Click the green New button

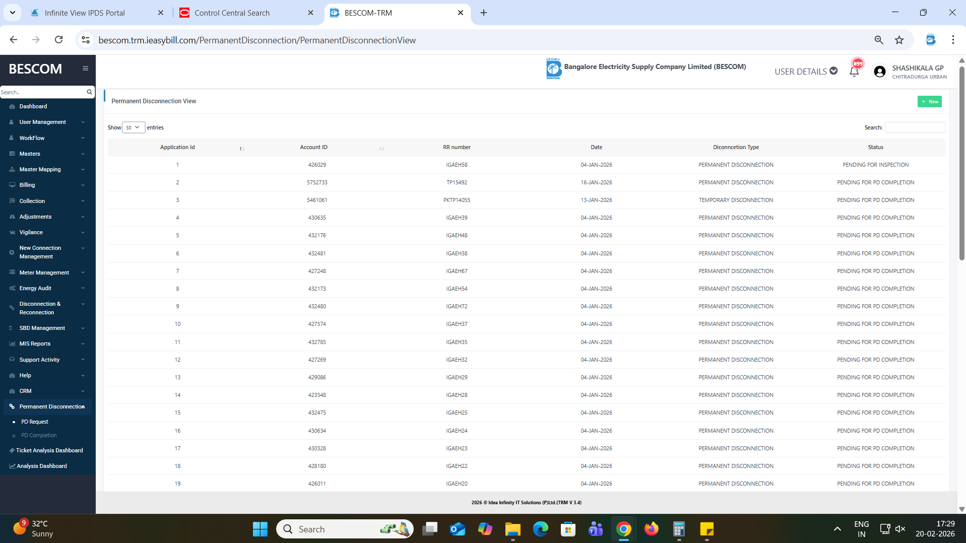tap(929, 102)
